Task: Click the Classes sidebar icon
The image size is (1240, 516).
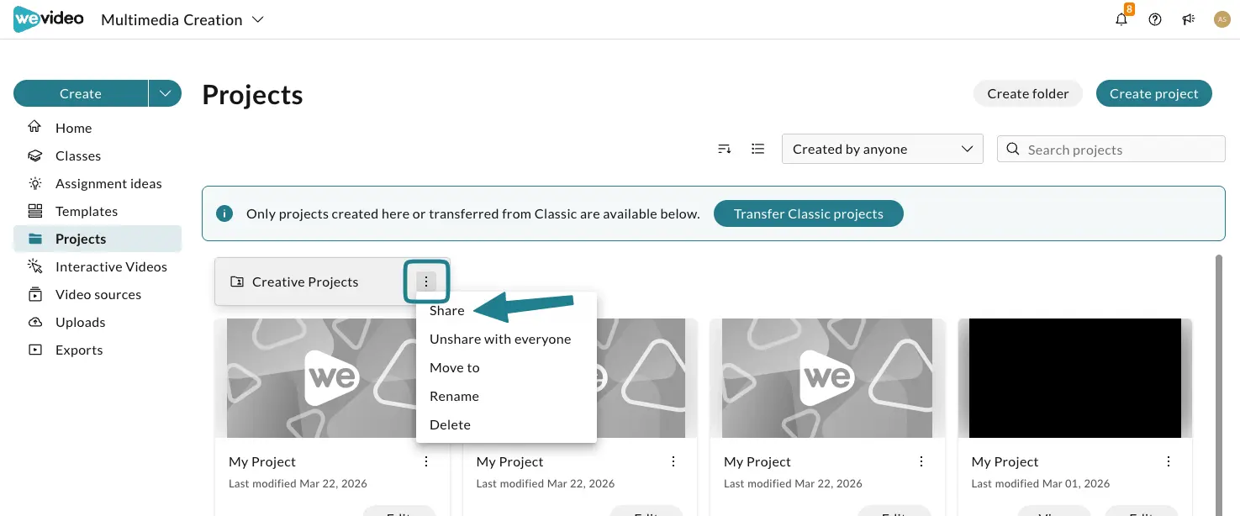Action: click(34, 155)
